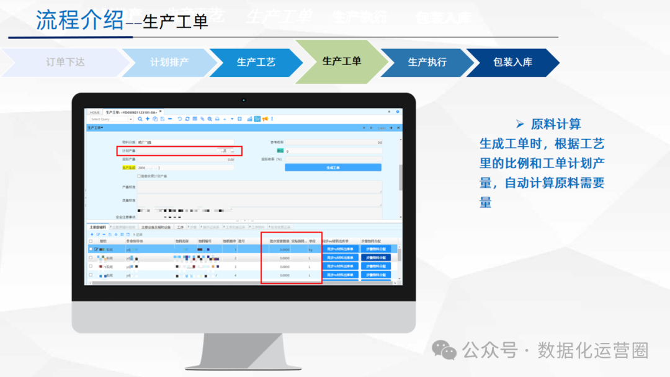The width and height of the screenshot is (670, 377).
Task: Check the row with sequence 4
Action: coord(91,275)
